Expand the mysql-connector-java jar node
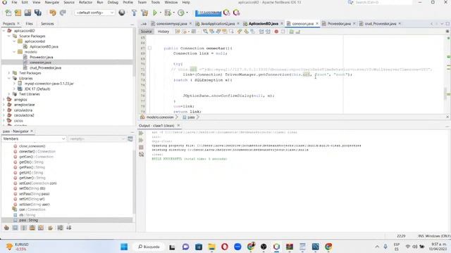 click(x=14, y=84)
